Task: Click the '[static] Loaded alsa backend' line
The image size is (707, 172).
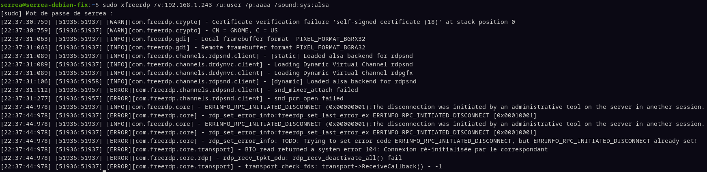Action: pyautogui.click(x=207, y=56)
